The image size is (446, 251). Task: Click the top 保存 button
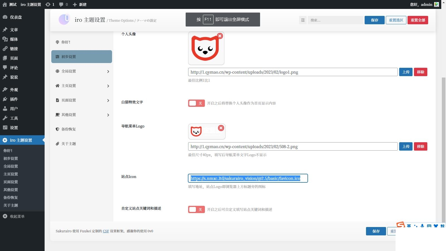374,20
